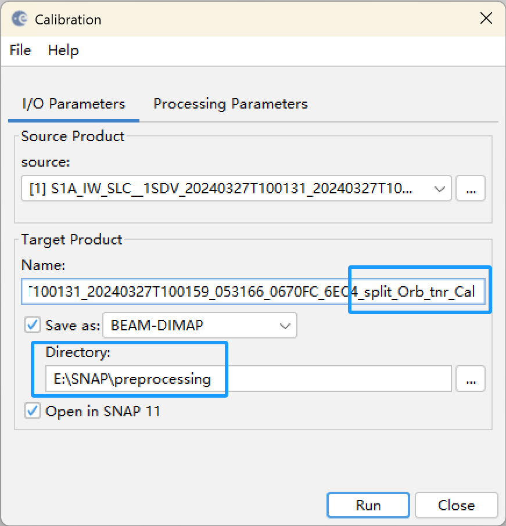
Task: Close the Calibration dialog window
Action: (486, 19)
